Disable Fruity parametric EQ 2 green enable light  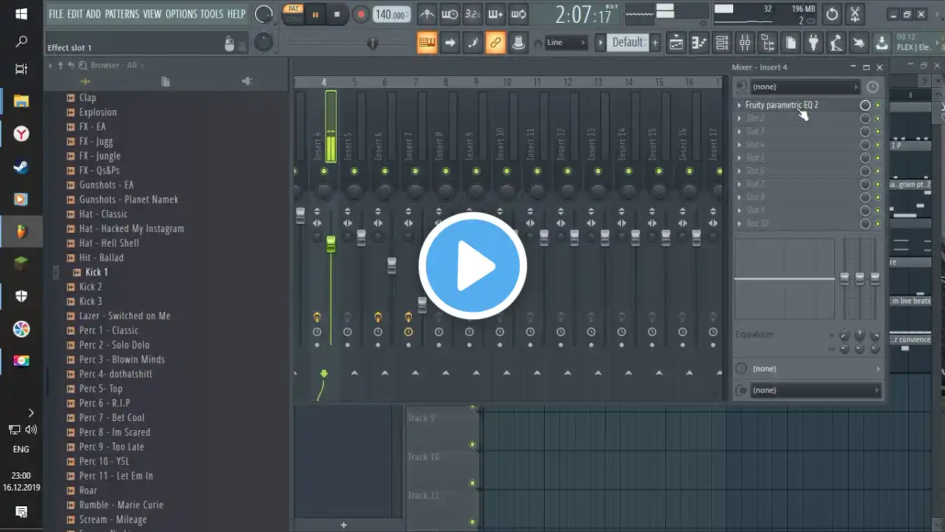878,106
